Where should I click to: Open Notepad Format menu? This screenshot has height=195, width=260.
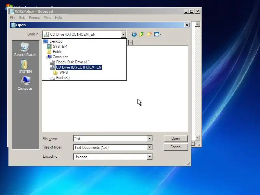pyautogui.click(x=34, y=18)
